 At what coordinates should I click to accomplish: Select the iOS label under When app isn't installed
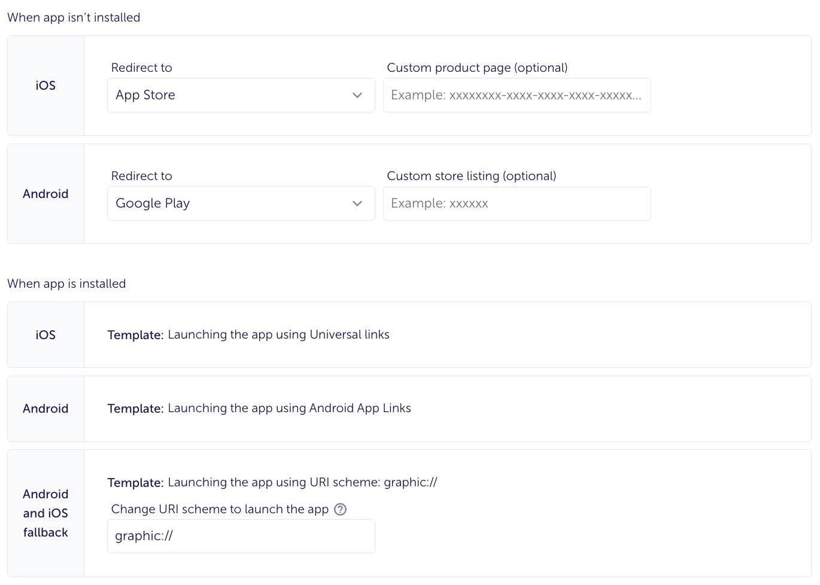point(45,86)
